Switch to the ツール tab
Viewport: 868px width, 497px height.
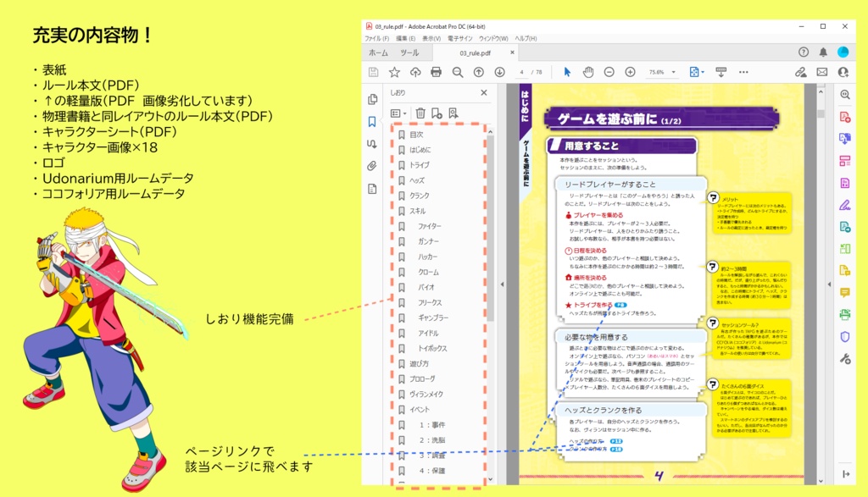pos(409,52)
